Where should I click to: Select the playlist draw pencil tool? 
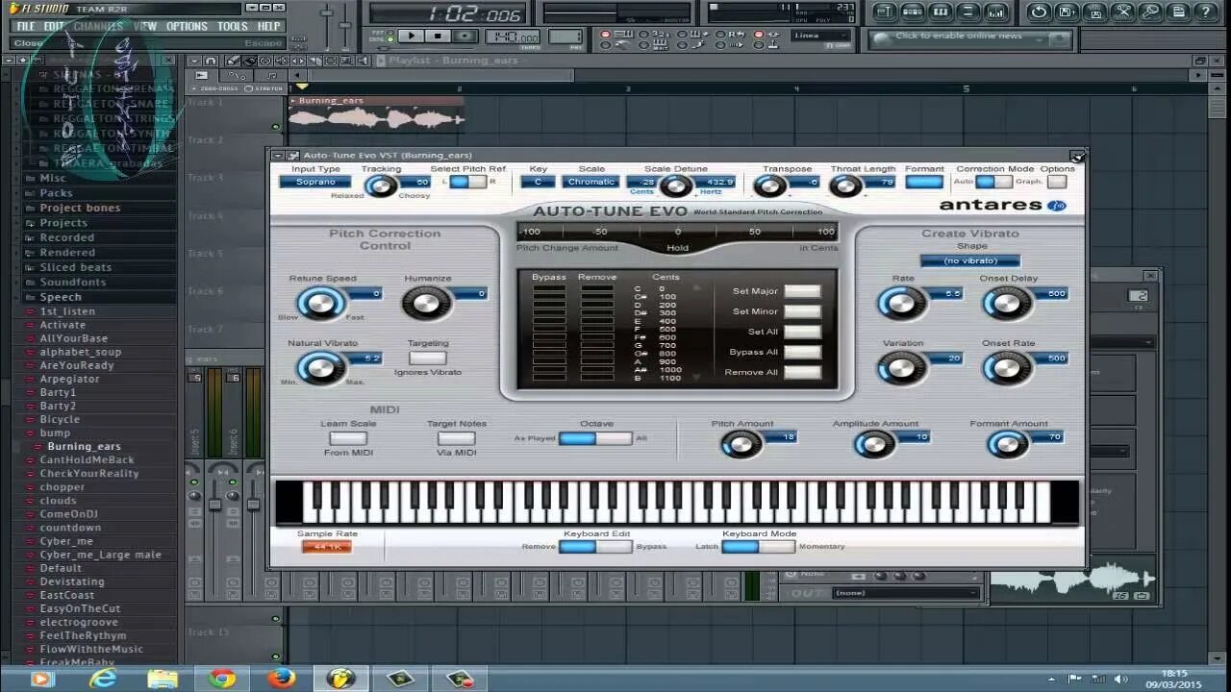(232, 61)
